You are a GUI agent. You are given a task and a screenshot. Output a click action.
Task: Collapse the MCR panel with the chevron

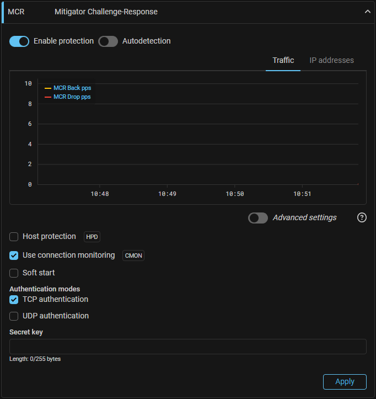368,12
